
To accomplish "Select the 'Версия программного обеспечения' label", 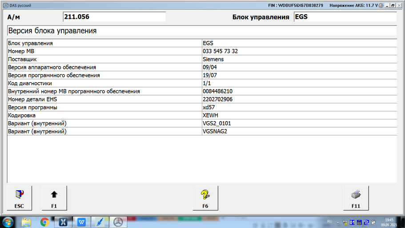I will point(54,75).
